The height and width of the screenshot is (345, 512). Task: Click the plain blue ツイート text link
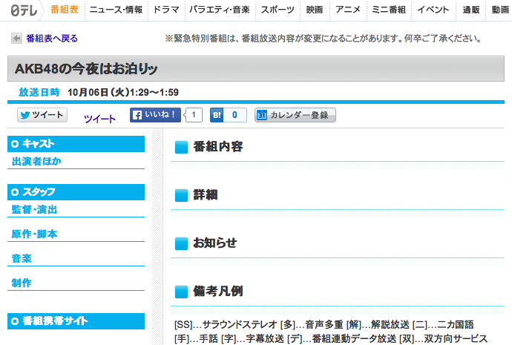coord(99,119)
